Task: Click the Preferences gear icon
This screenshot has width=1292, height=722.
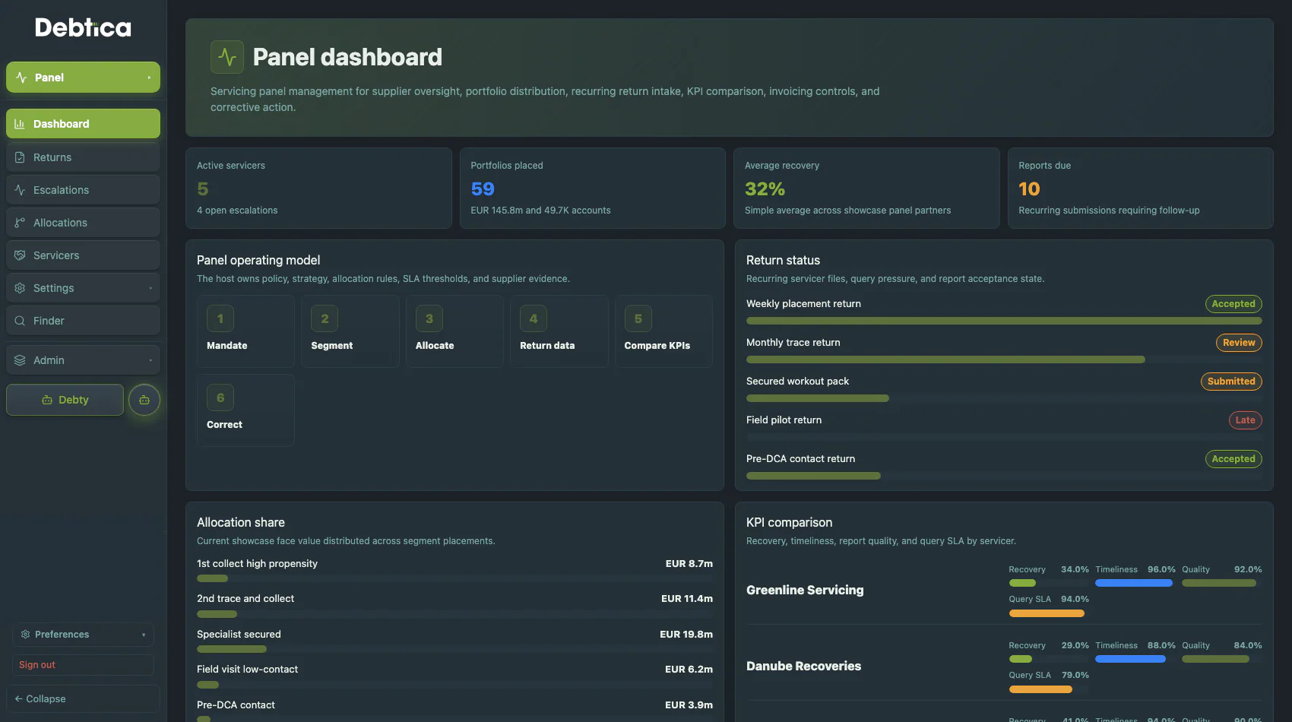Action: coord(25,635)
